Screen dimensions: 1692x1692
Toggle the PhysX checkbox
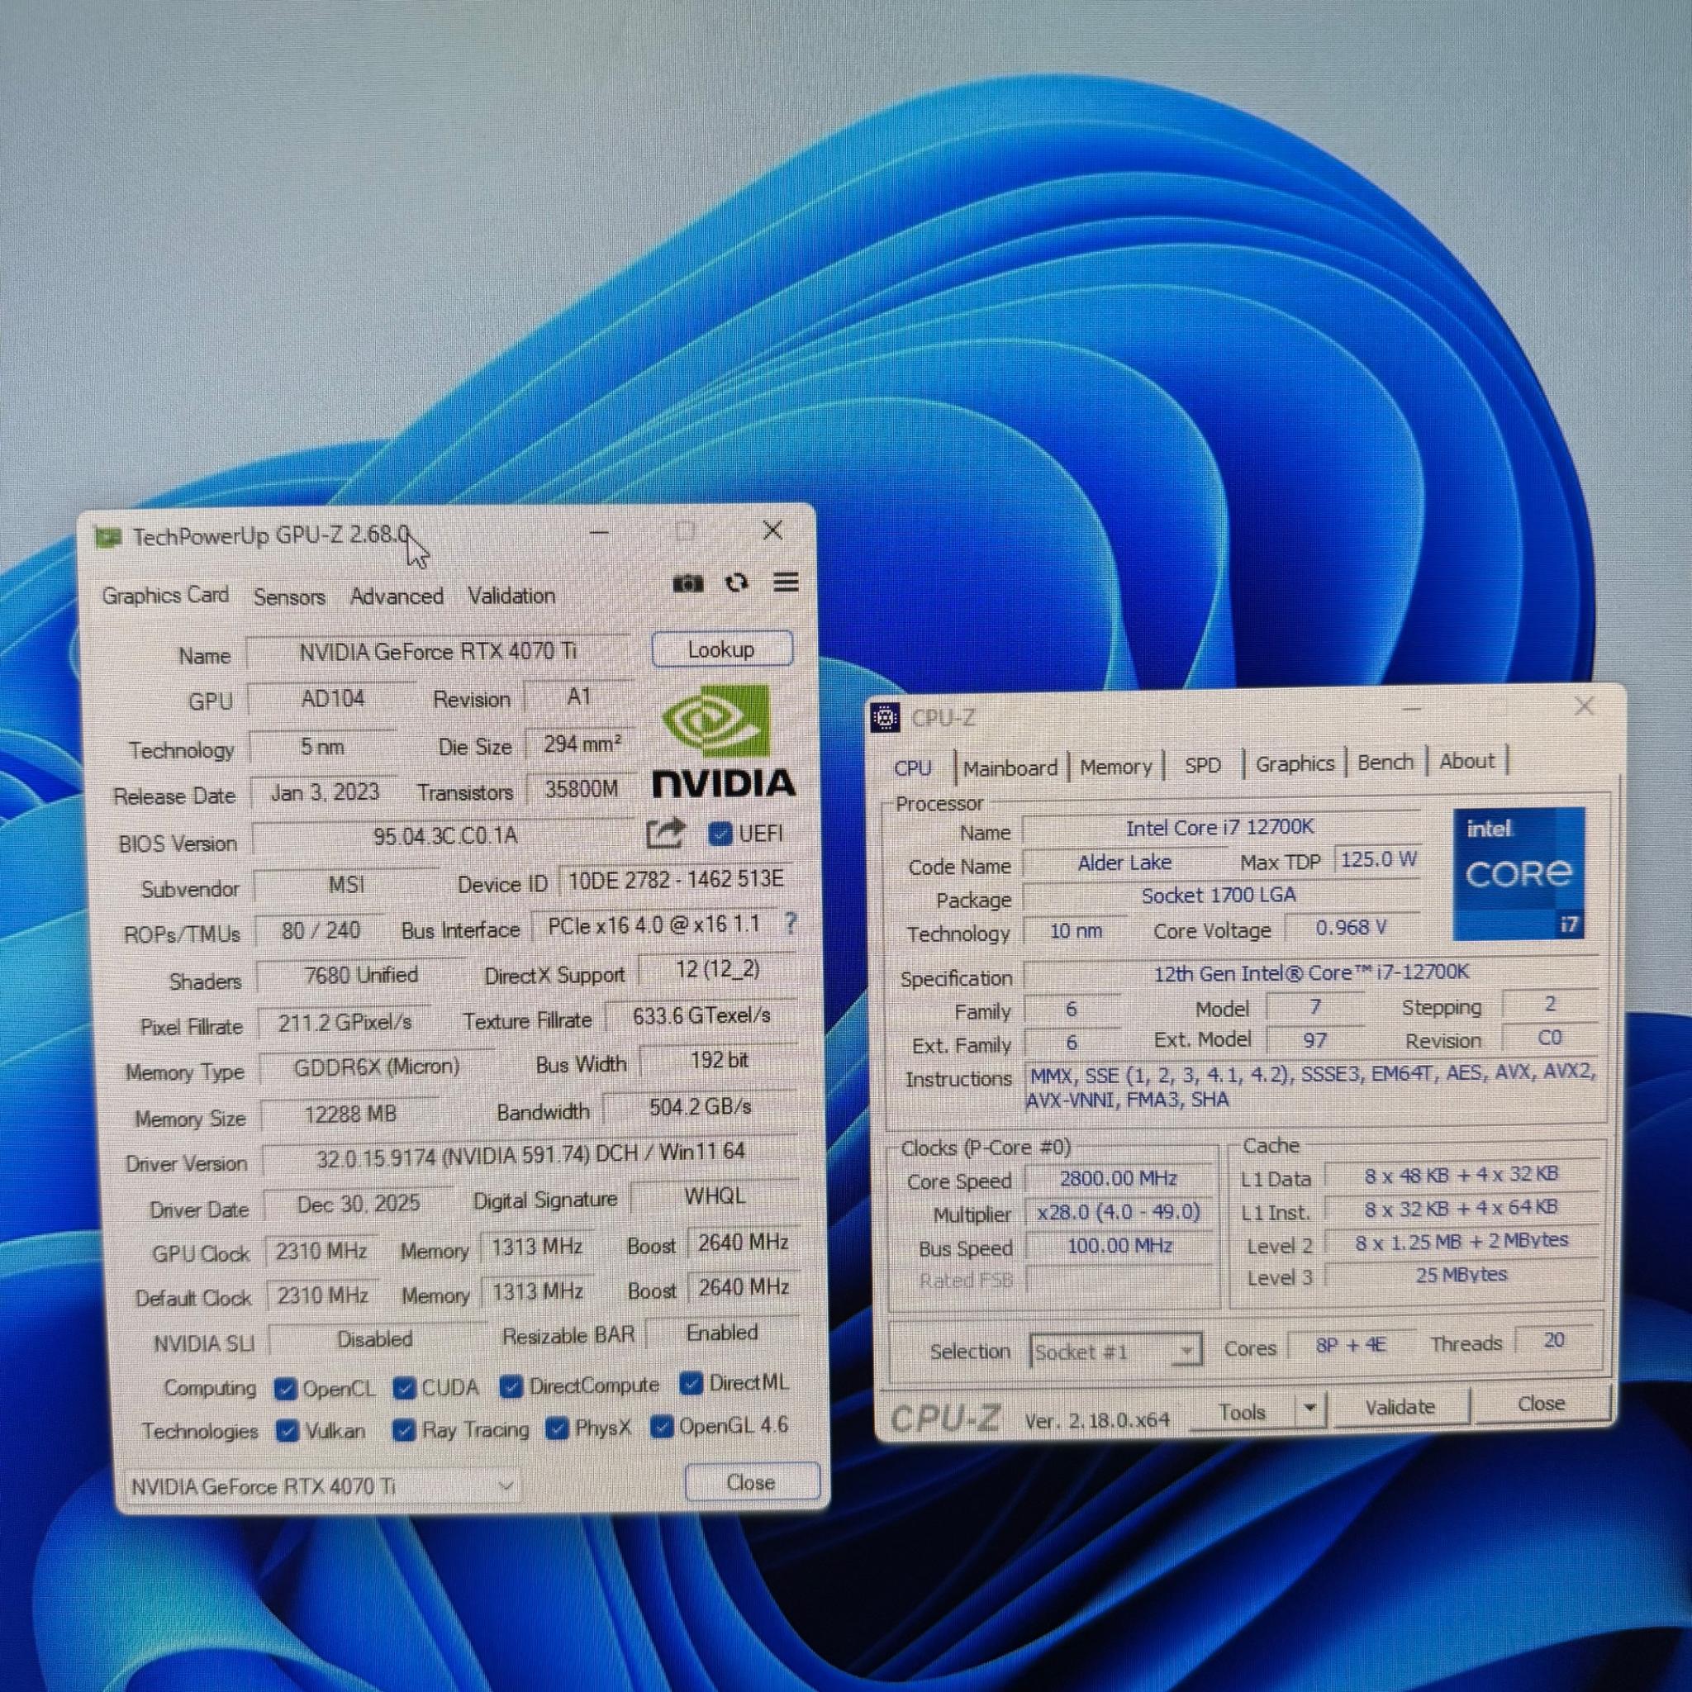pyautogui.click(x=557, y=1428)
